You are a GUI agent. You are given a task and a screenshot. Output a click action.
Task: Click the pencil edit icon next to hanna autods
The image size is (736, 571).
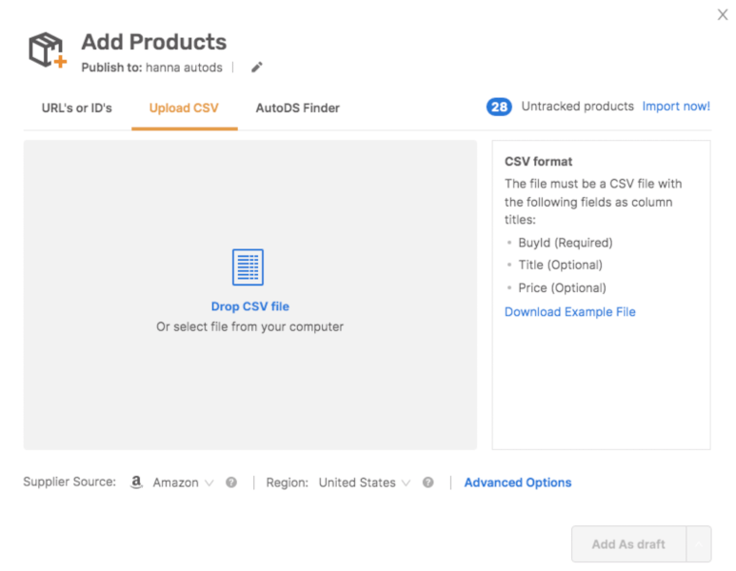coord(257,68)
